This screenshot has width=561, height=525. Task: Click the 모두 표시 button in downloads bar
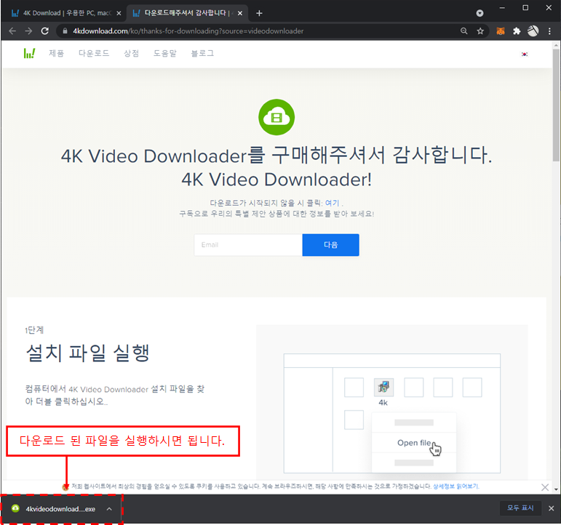pyautogui.click(x=520, y=508)
